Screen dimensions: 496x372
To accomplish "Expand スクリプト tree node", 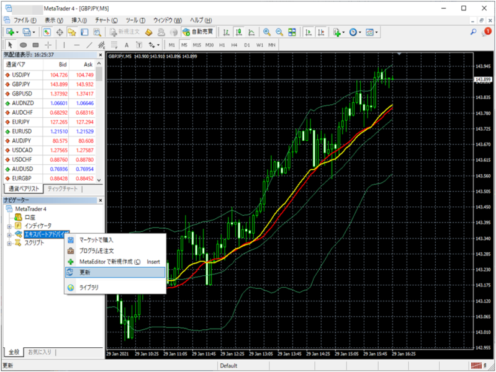I will [x=9, y=244].
